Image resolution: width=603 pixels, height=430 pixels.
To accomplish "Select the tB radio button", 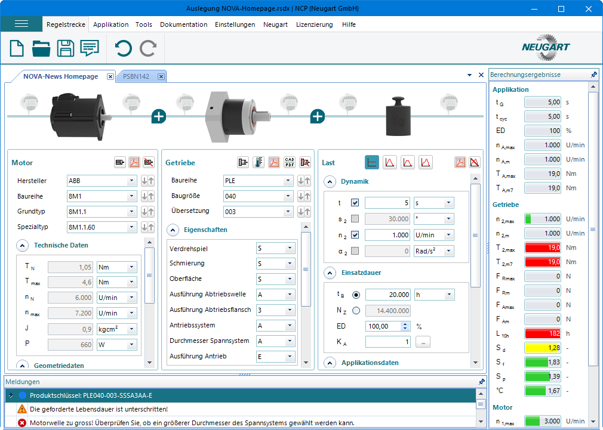I will point(356,295).
